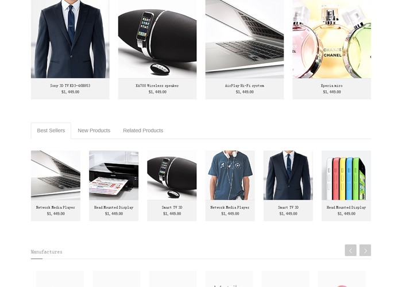Select the Best Sellers tab

51,130
